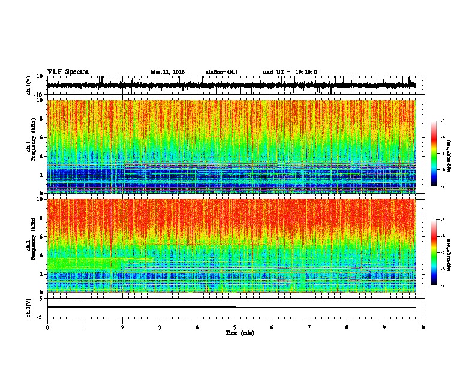
Task: Click the time axis tick label "10"
Action: (422, 327)
